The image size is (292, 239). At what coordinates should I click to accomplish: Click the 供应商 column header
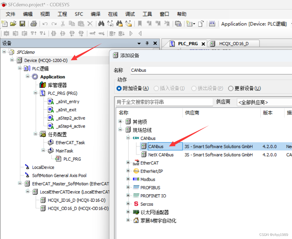point(192,113)
